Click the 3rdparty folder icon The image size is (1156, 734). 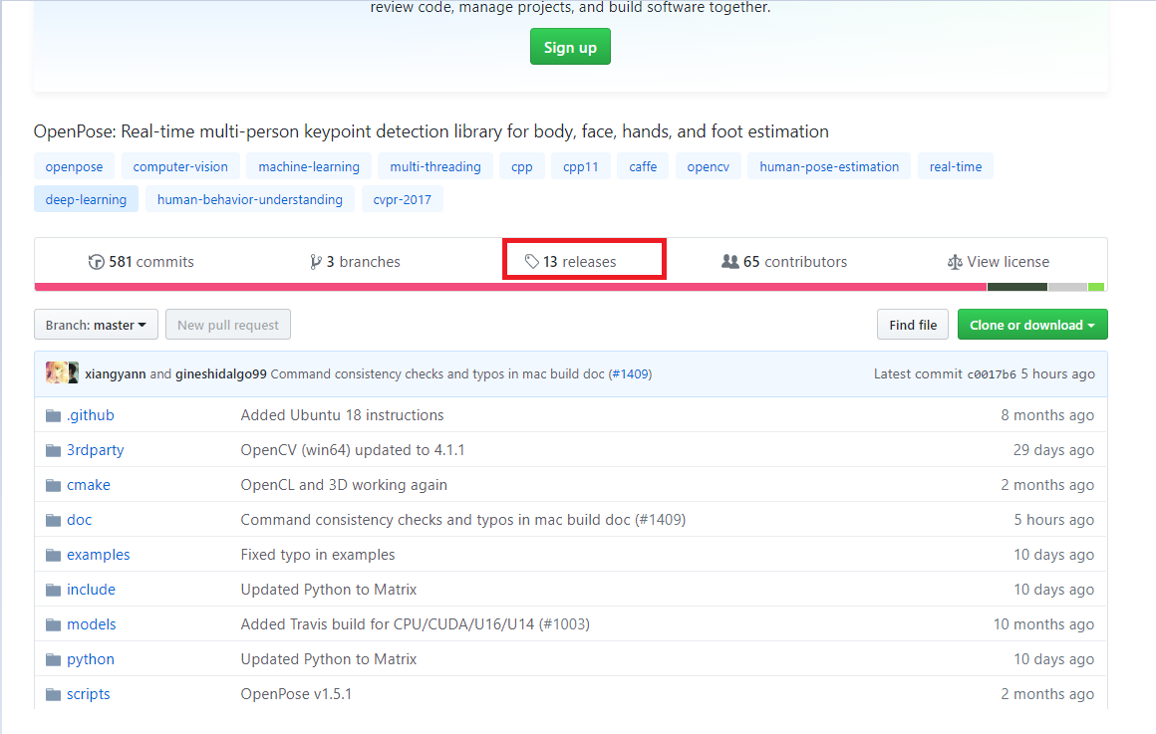click(x=53, y=450)
